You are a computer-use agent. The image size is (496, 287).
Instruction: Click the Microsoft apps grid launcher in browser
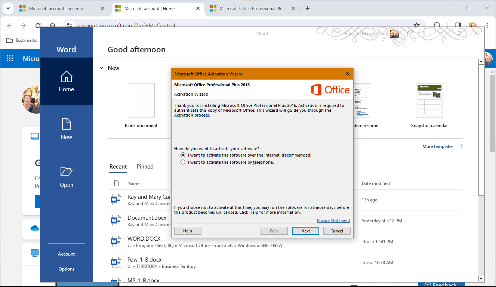click(x=10, y=59)
